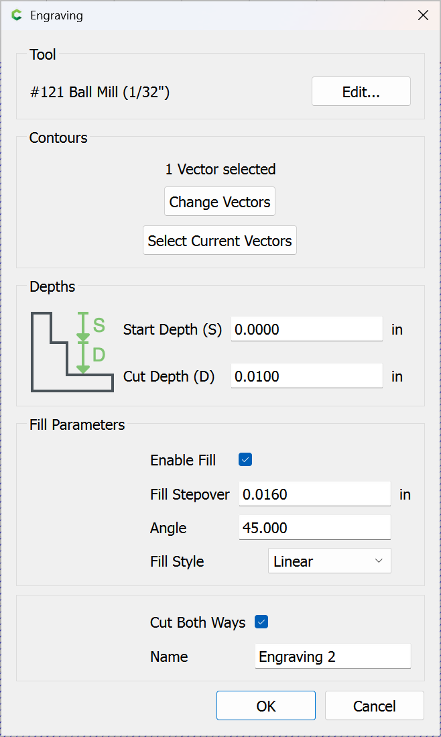Click into the Cut Depth (D) field
The height and width of the screenshot is (737, 441).
coord(306,376)
